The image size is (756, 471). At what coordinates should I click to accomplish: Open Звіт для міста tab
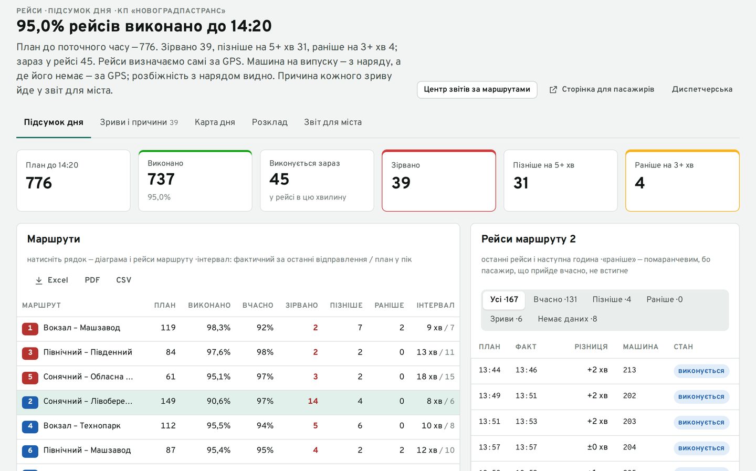pos(333,122)
